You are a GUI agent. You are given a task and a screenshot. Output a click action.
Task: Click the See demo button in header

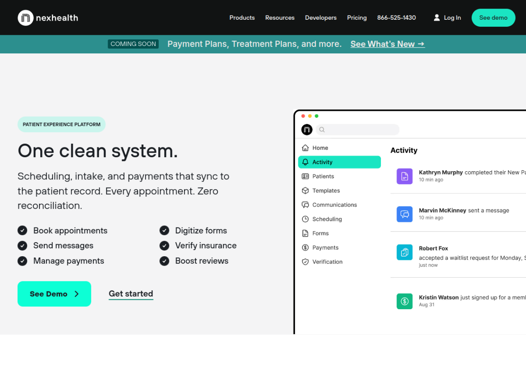tap(494, 18)
